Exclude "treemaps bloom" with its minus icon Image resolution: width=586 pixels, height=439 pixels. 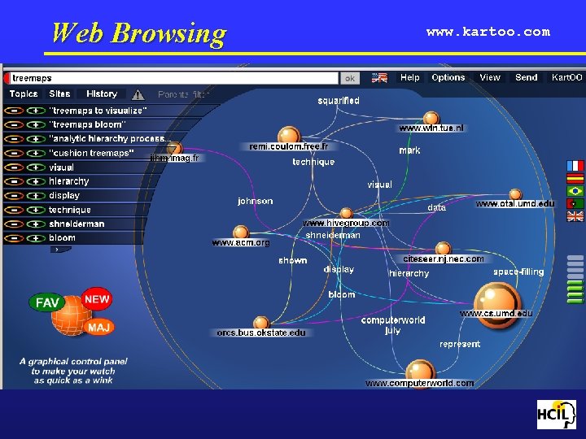tap(14, 125)
